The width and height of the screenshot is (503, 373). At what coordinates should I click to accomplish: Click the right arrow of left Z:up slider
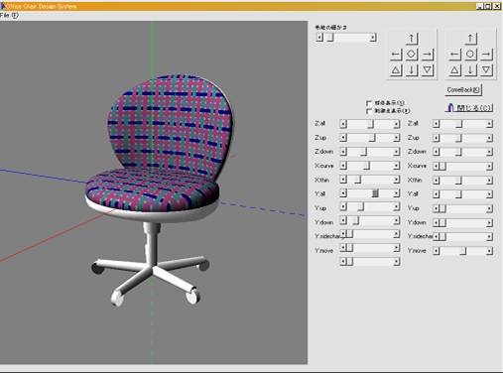tap(396, 138)
